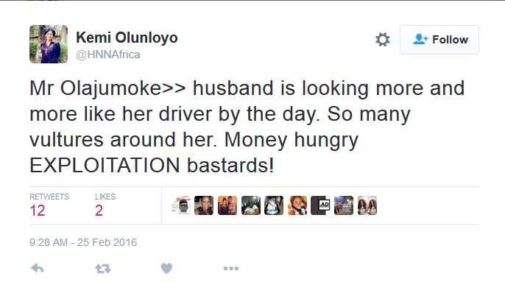View Kemi Olunloyo's profile picture
The image size is (505, 296).
49,44
